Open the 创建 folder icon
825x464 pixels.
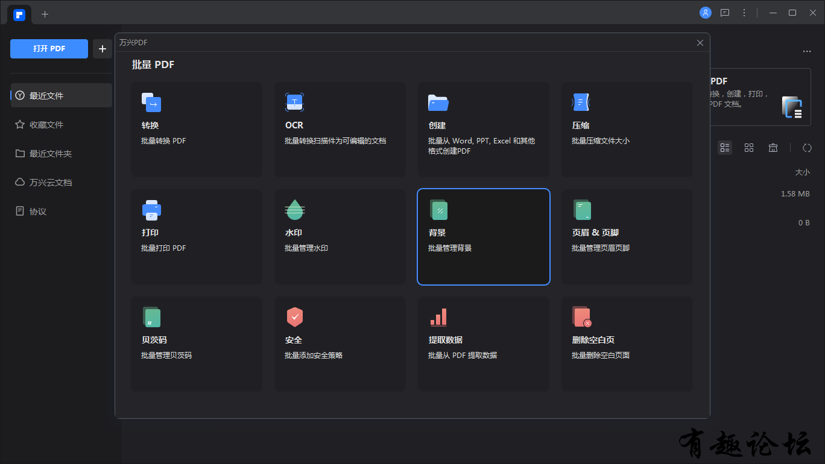point(438,102)
